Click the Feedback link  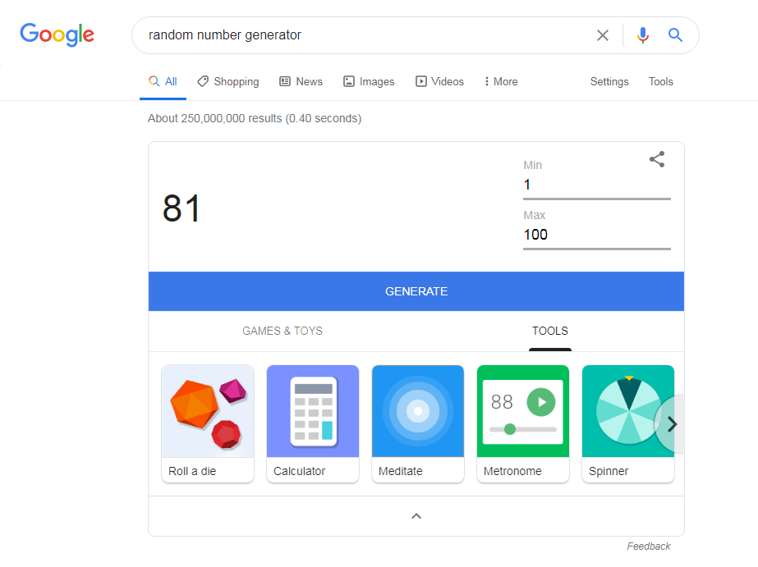click(x=649, y=546)
